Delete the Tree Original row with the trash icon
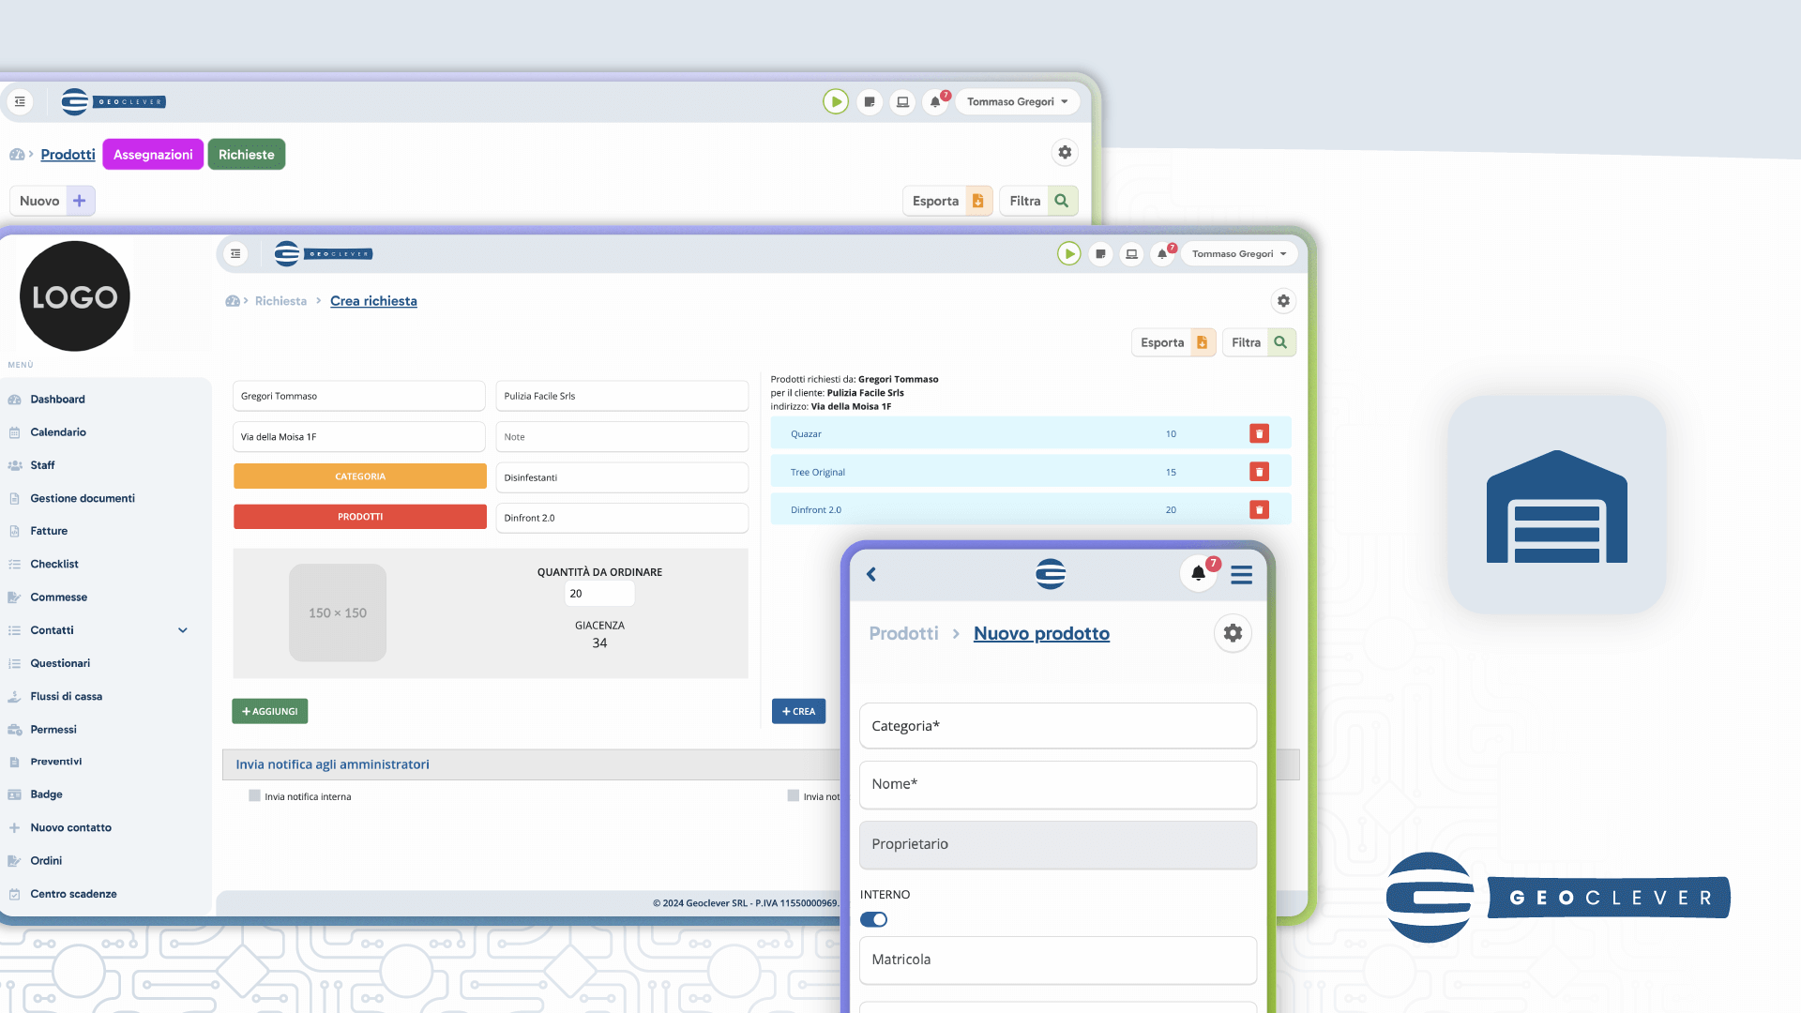The height and width of the screenshot is (1013, 1801). tap(1259, 472)
